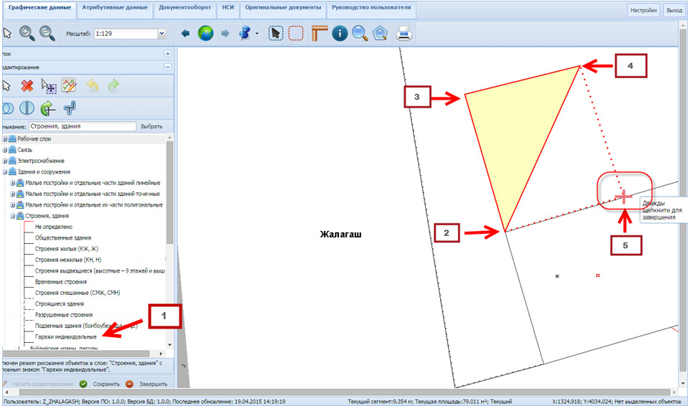Expand the Рабочие слои tree node
The height and width of the screenshot is (406, 695).
point(5,138)
